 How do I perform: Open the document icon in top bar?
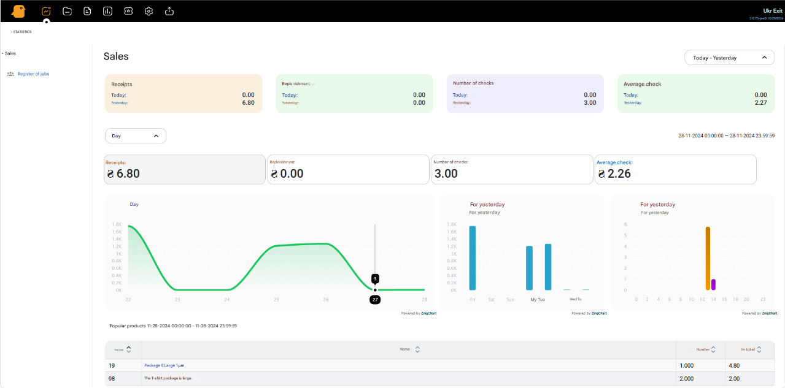[x=87, y=11]
